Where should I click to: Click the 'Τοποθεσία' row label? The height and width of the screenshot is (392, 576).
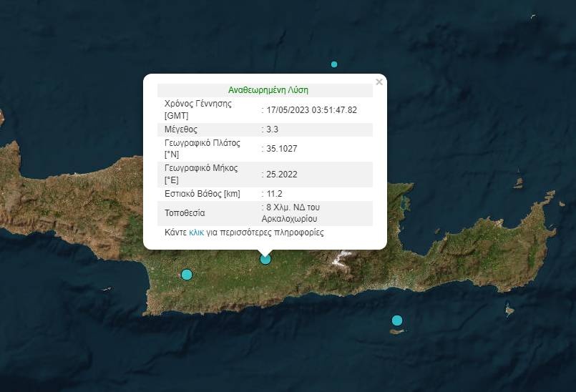[x=185, y=213]
